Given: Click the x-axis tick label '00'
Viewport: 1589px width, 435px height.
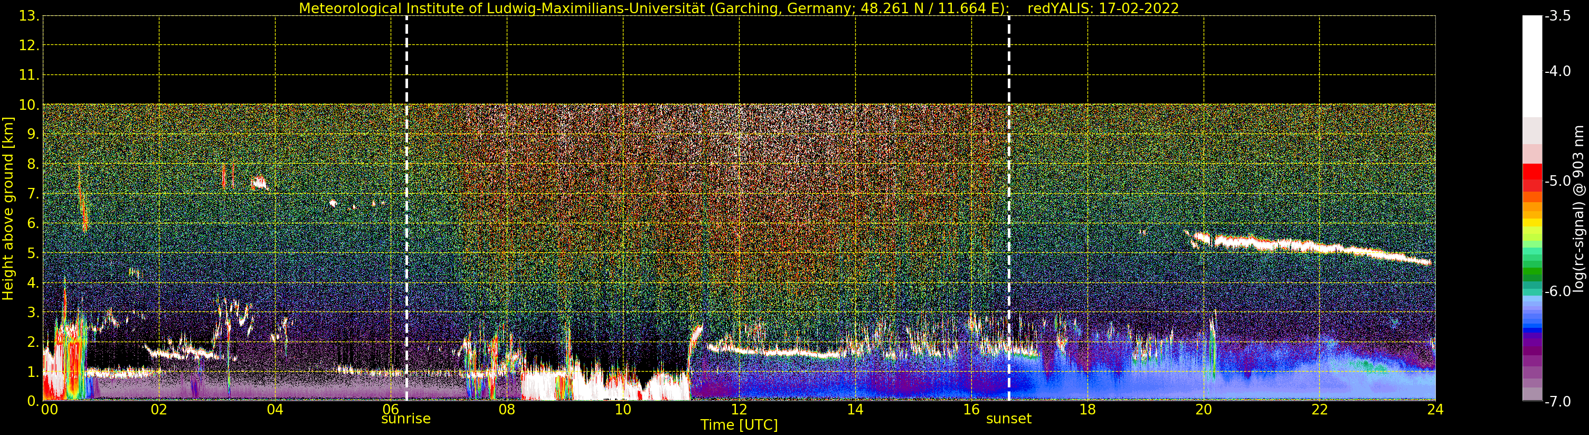Looking at the screenshot, I should pos(49,410).
